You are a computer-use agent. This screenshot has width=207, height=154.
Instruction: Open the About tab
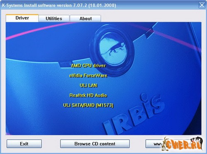pyautogui.click(x=86, y=19)
